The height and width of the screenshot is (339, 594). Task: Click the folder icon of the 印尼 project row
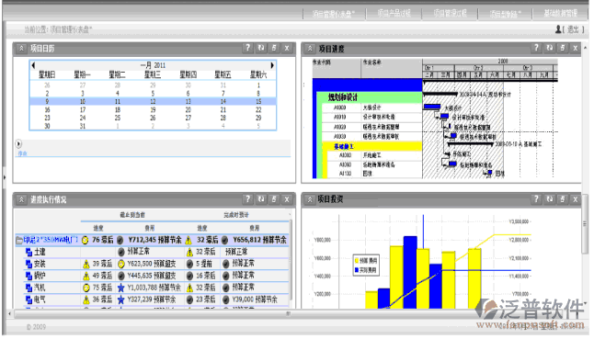pos(19,240)
